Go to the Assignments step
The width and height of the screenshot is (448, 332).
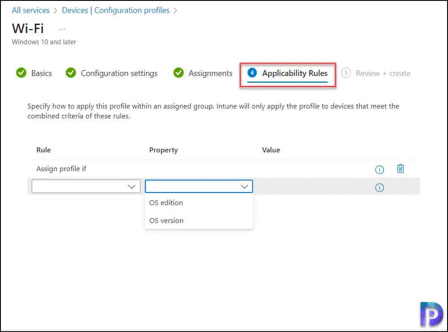tap(203, 73)
